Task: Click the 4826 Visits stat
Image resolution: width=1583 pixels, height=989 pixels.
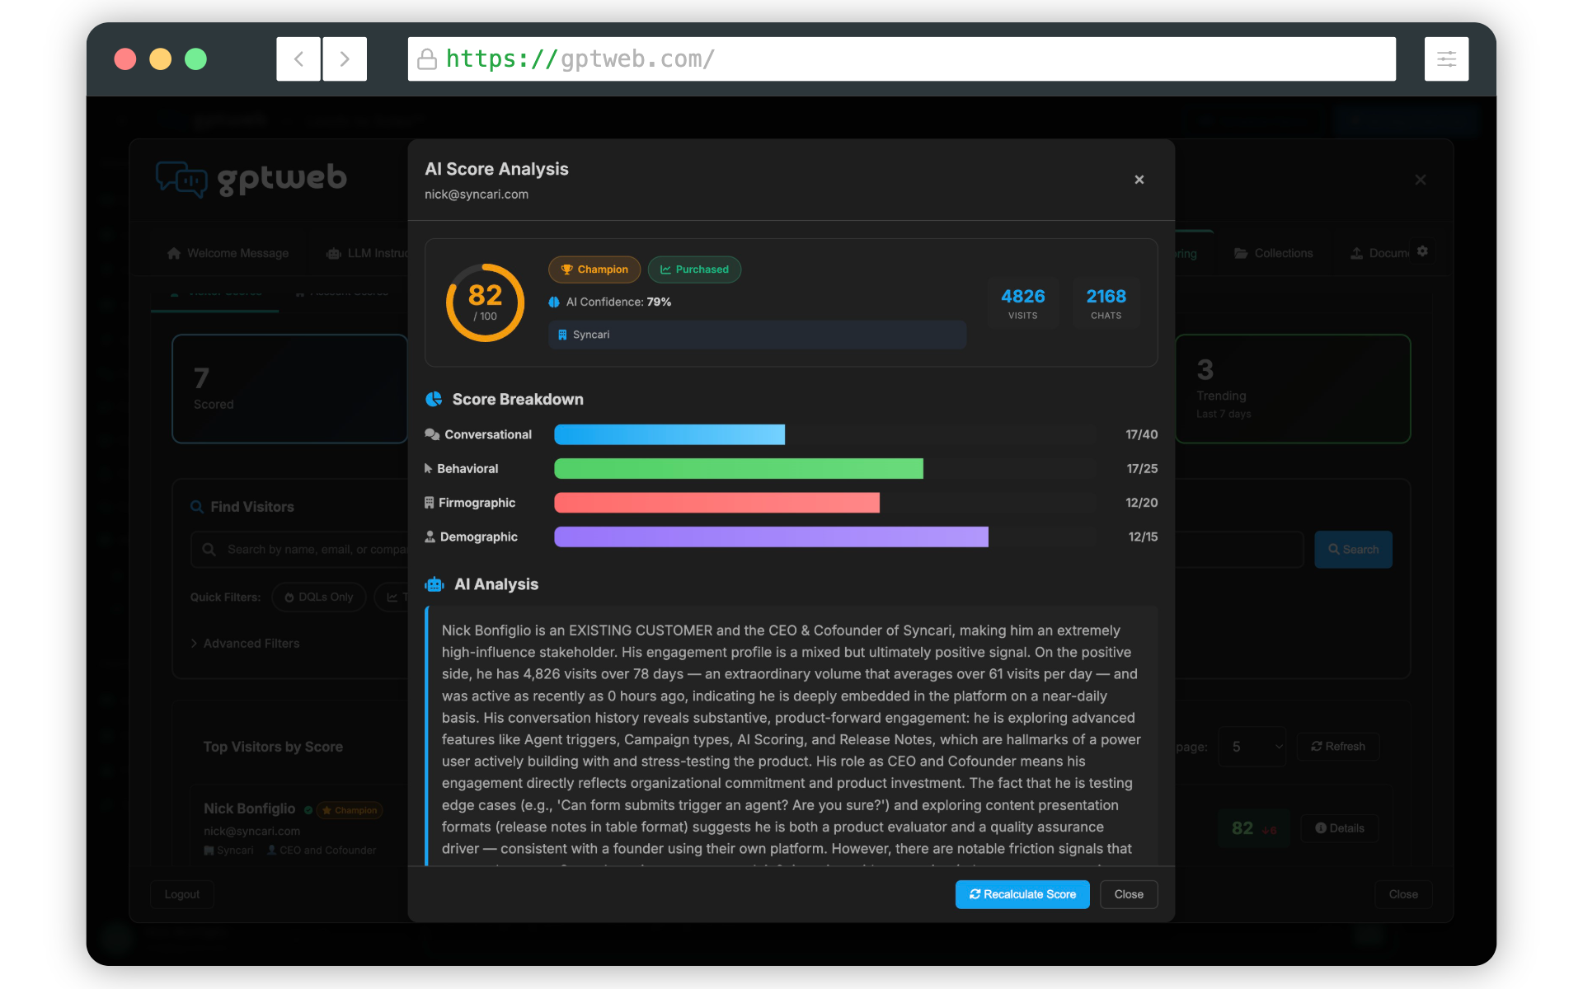Action: click(x=1023, y=303)
